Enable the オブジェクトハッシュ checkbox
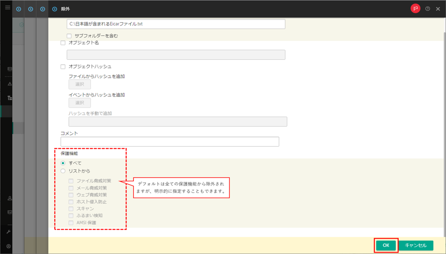The width and height of the screenshot is (446, 254). (x=63, y=66)
